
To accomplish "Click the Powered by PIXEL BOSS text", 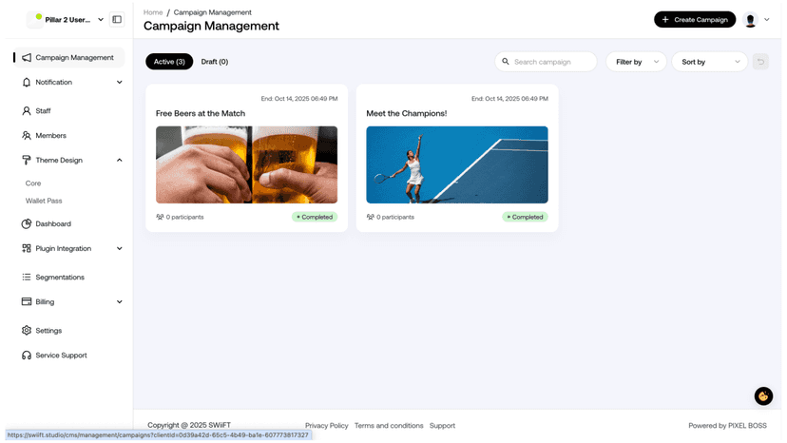I will tap(728, 426).
